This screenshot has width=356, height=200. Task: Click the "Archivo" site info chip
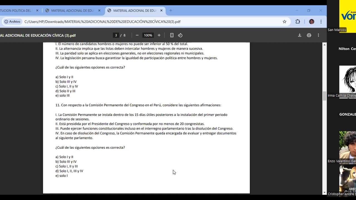[x=13, y=22]
